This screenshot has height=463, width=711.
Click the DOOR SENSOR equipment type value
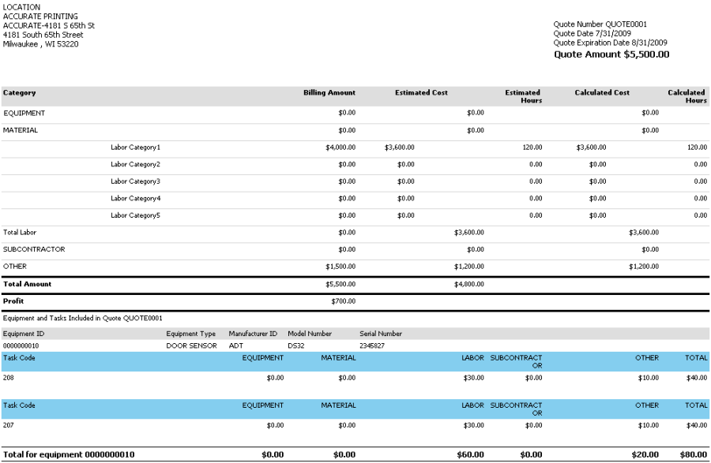[191, 345]
